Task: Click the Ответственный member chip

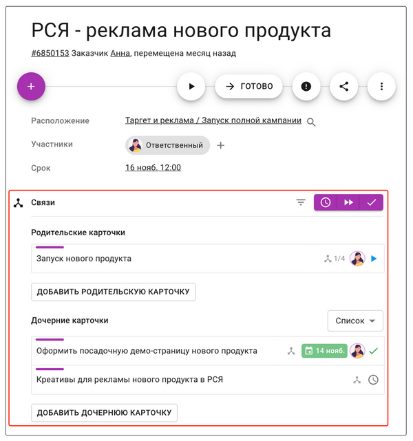Action: tap(168, 145)
